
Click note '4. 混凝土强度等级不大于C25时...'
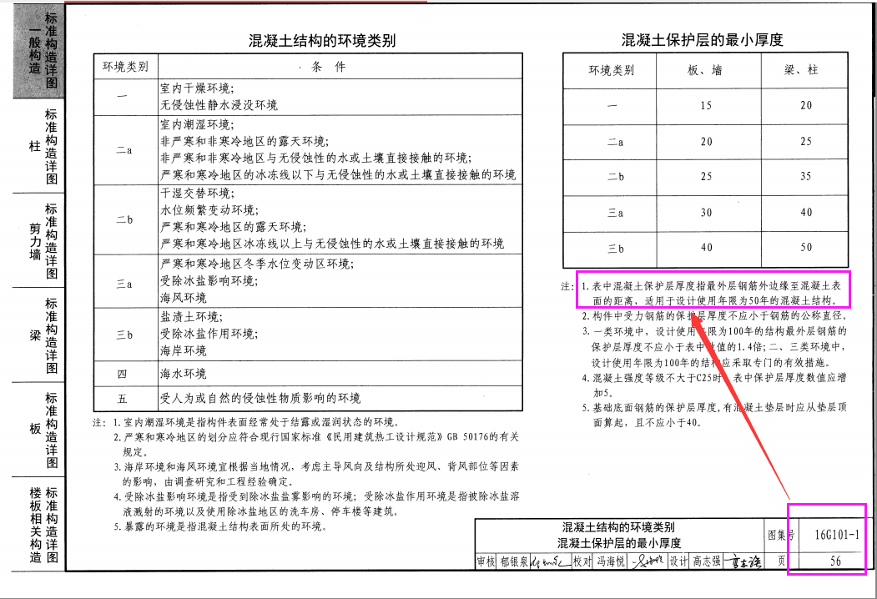(x=713, y=385)
